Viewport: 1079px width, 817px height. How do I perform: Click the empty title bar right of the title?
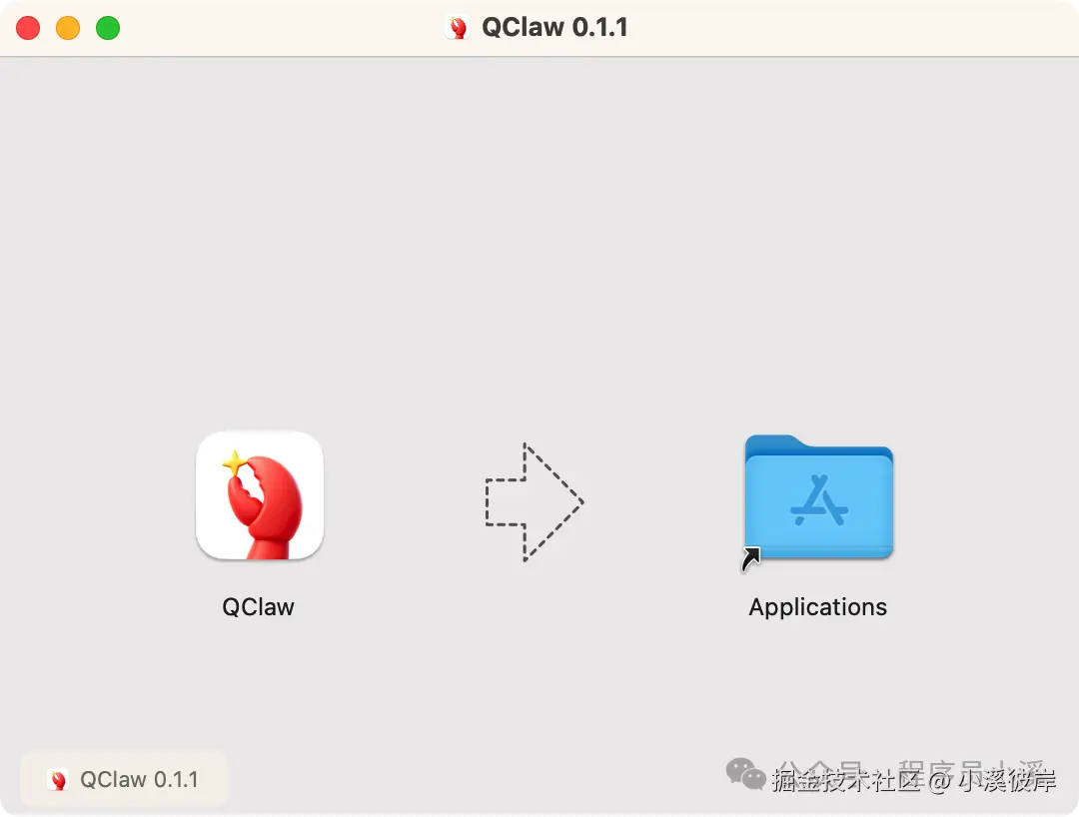click(x=853, y=28)
